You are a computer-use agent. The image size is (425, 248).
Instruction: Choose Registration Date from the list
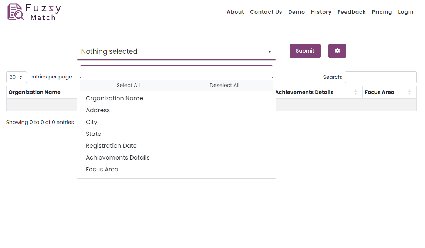point(111,146)
